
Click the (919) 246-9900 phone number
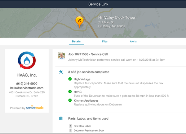click(x=27, y=84)
